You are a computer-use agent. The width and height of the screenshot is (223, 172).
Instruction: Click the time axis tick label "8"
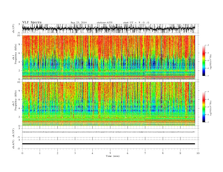pyautogui.click(x=163, y=153)
